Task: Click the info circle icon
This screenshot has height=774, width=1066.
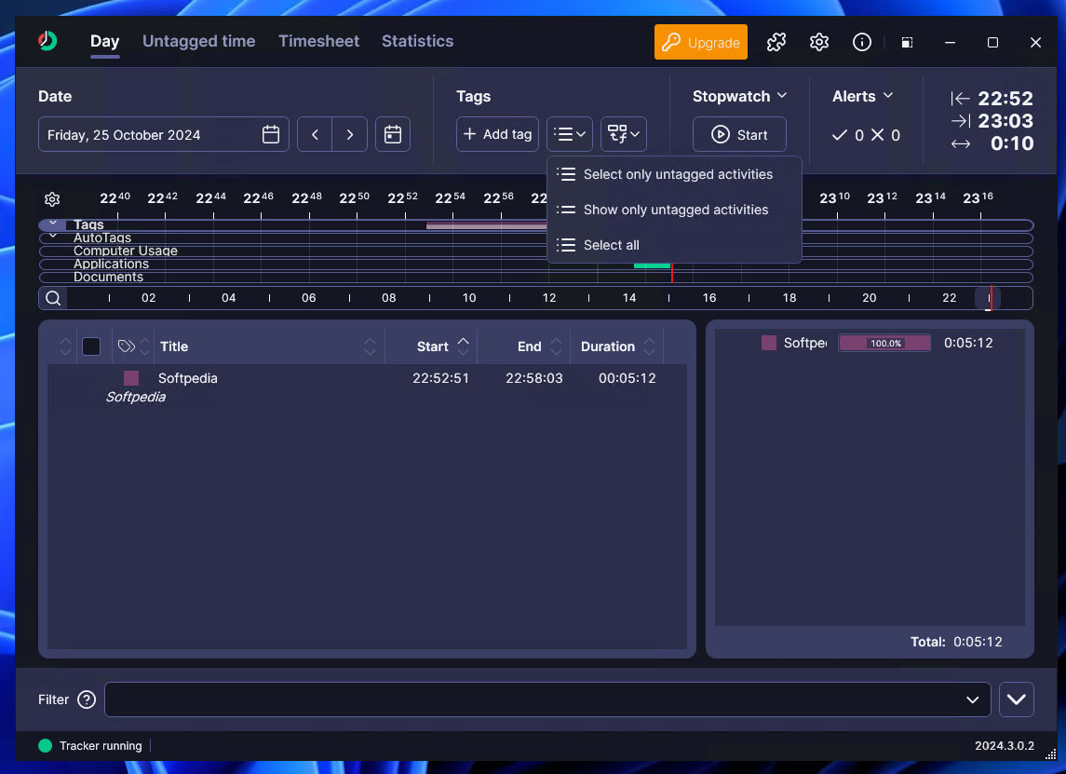Action: [862, 42]
